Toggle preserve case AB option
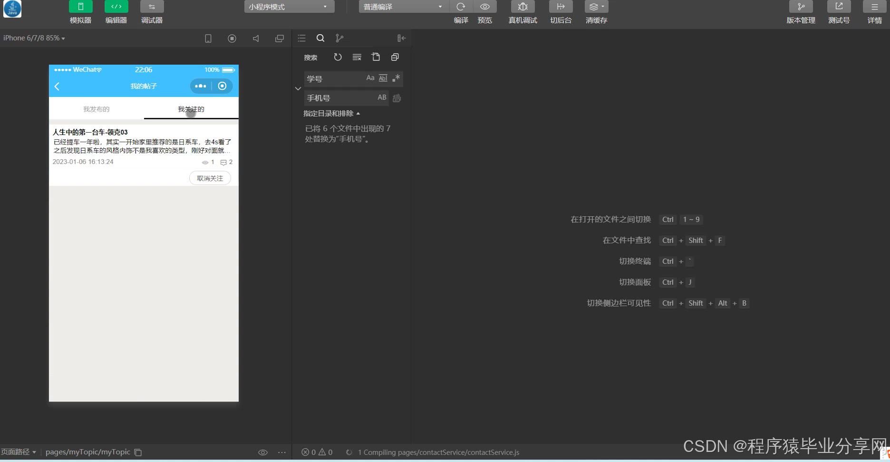The height and width of the screenshot is (462, 890). 382,97
